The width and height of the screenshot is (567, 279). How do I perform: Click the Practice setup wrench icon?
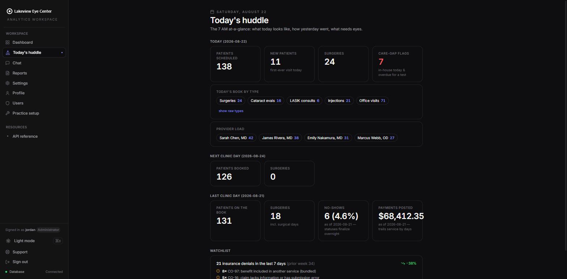(x=8, y=113)
